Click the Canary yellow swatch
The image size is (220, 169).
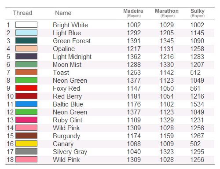click(x=26, y=143)
